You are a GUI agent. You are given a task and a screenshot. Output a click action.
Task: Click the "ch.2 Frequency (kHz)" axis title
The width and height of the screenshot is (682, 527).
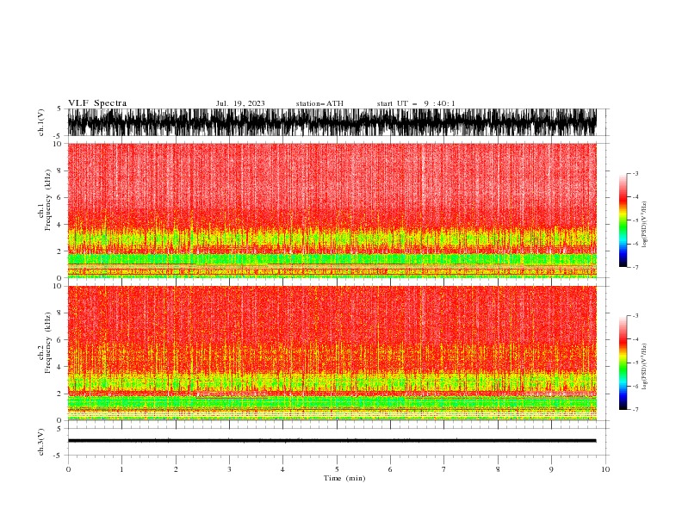[44, 343]
